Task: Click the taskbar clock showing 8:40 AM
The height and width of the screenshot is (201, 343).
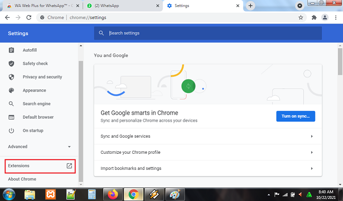Action: [x=326, y=194]
